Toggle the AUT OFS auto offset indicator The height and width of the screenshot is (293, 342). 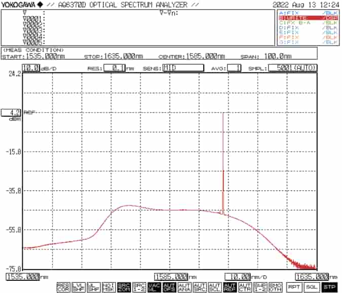click(169, 287)
